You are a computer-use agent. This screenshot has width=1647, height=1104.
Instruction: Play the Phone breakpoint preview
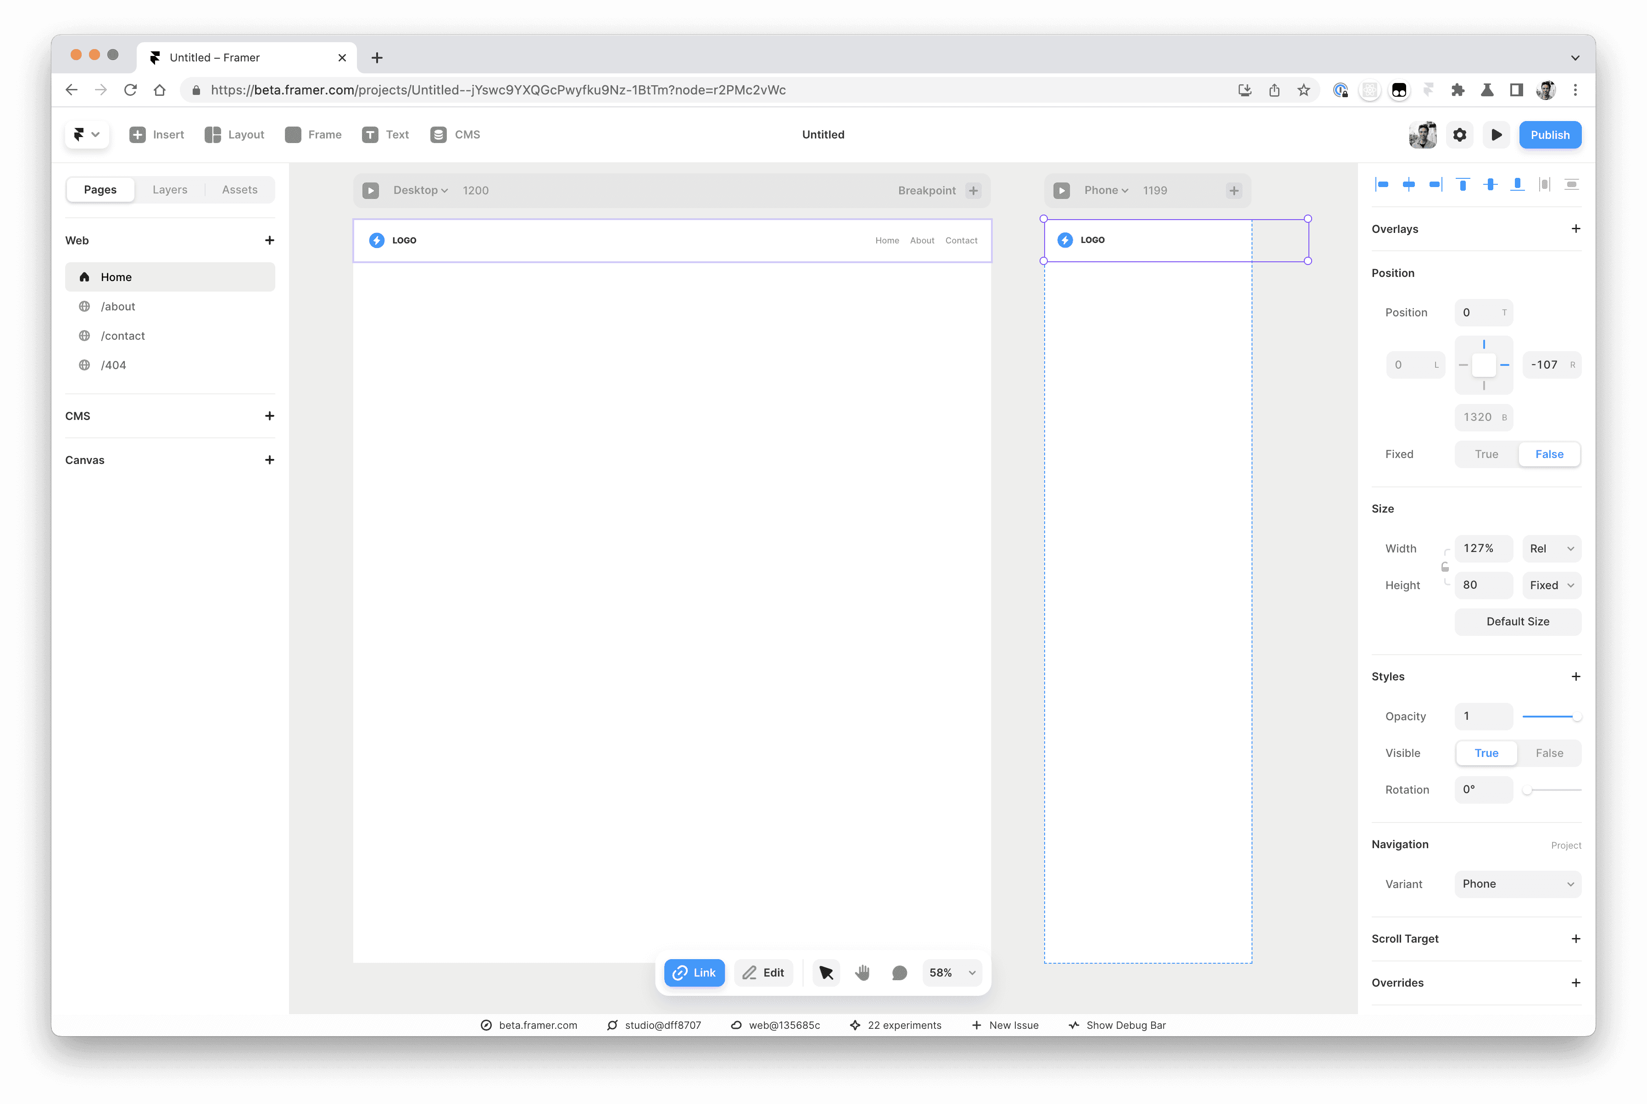tap(1062, 190)
